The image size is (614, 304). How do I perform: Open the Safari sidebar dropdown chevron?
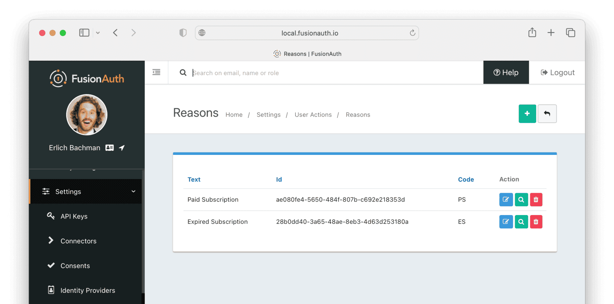[x=98, y=33]
